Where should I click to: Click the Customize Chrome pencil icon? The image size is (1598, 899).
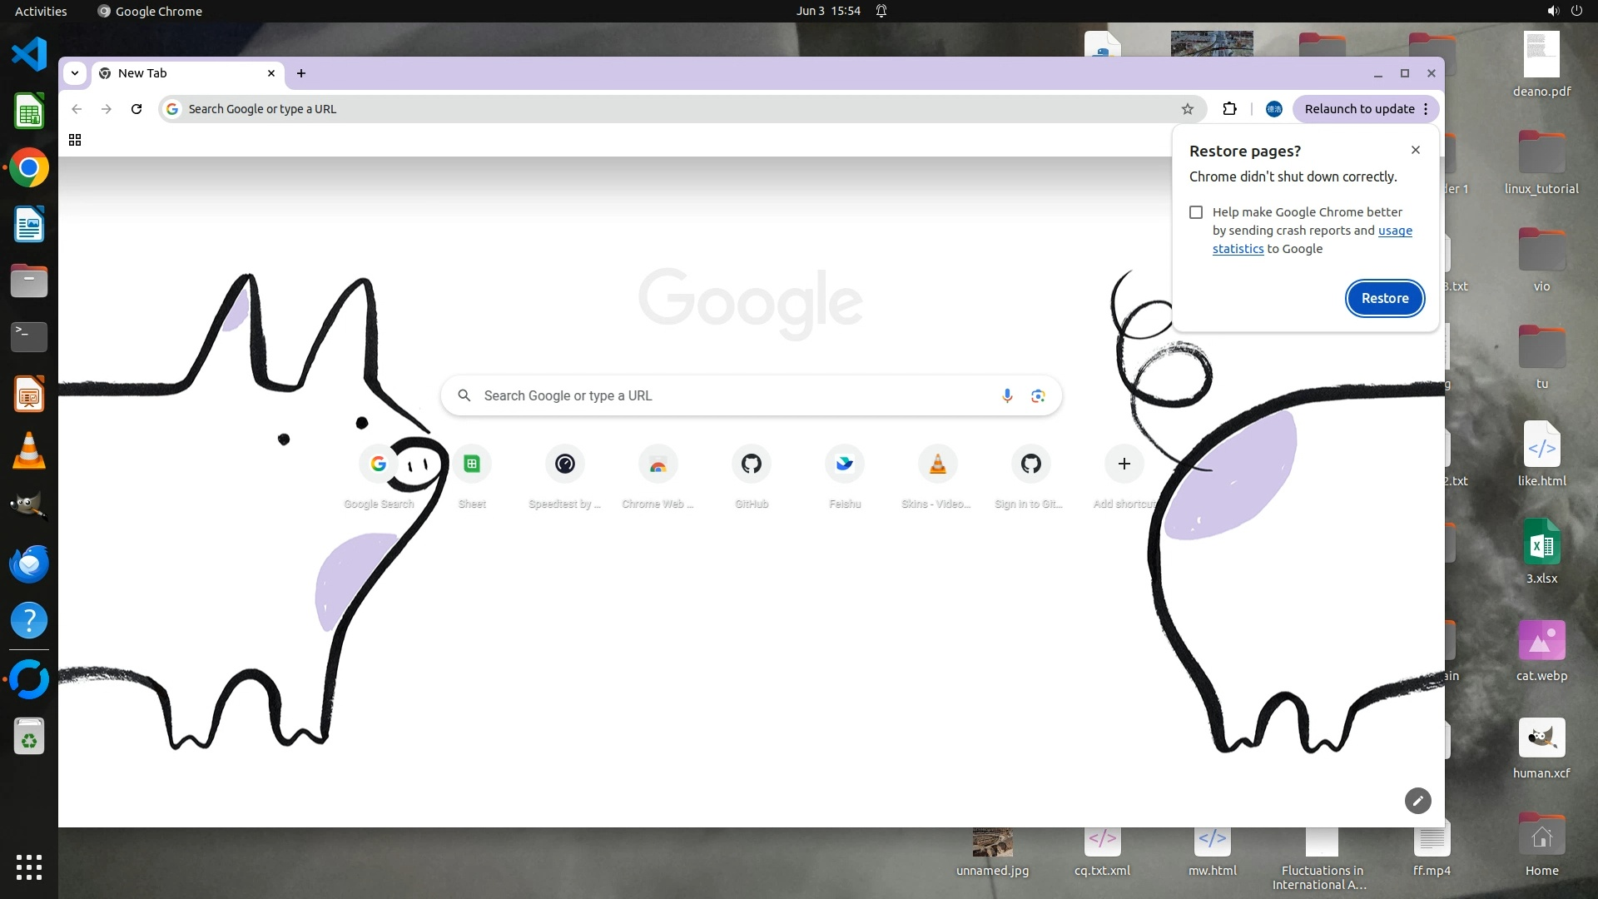click(1417, 801)
